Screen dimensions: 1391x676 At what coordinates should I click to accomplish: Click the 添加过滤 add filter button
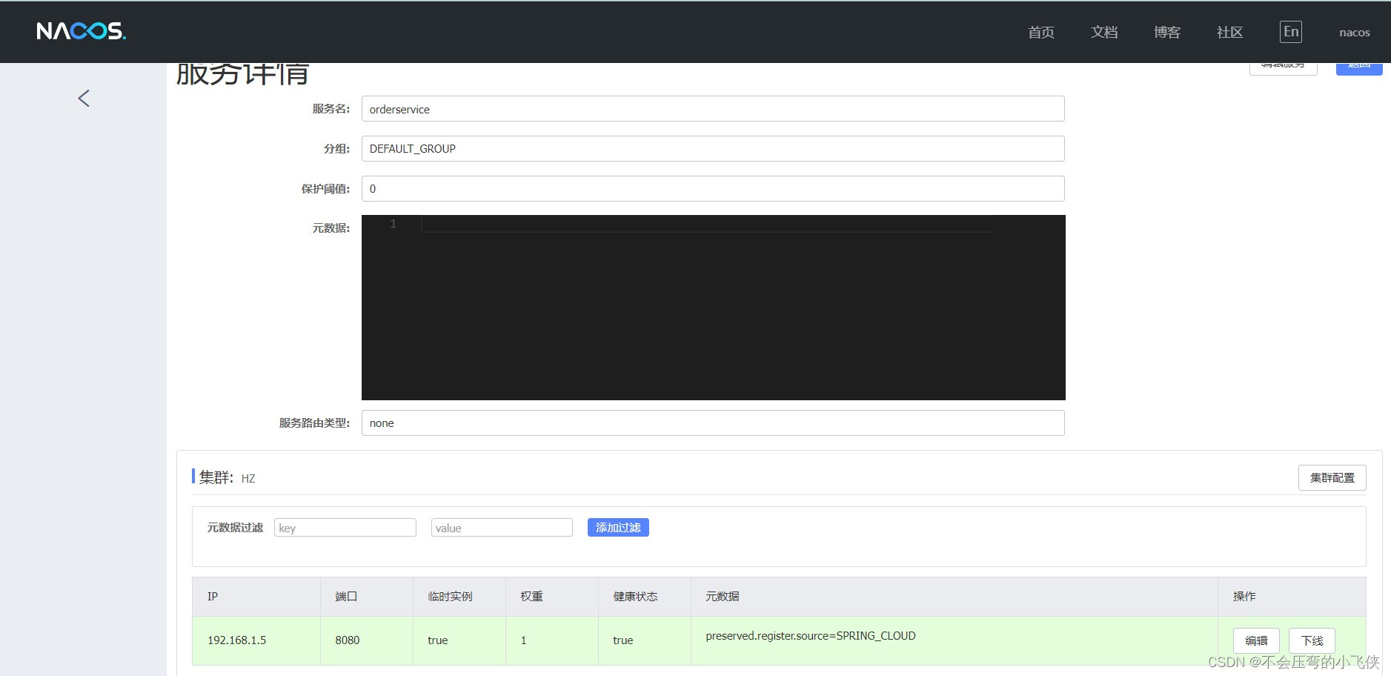click(618, 527)
